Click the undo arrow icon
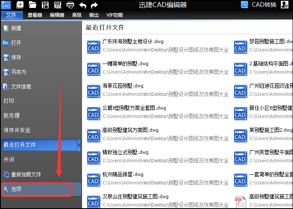This screenshot has width=293, height=209. click(x=82, y=5)
